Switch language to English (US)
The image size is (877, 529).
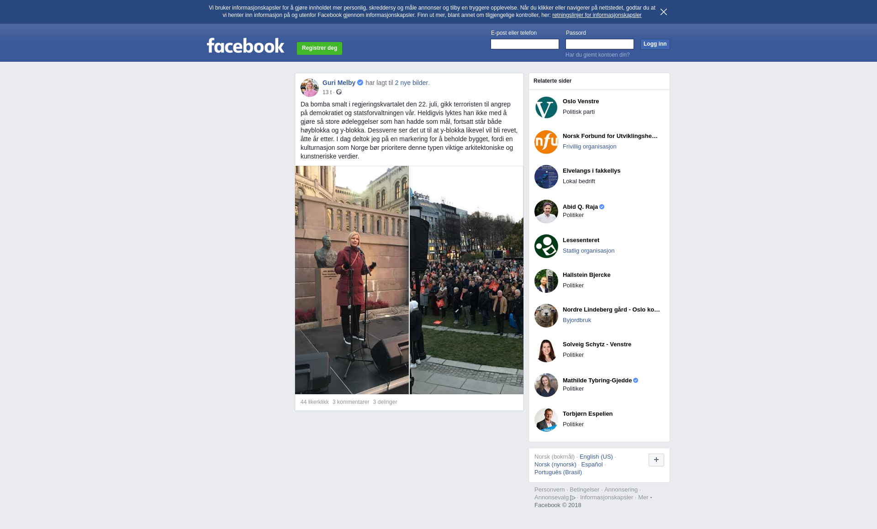pos(596,457)
